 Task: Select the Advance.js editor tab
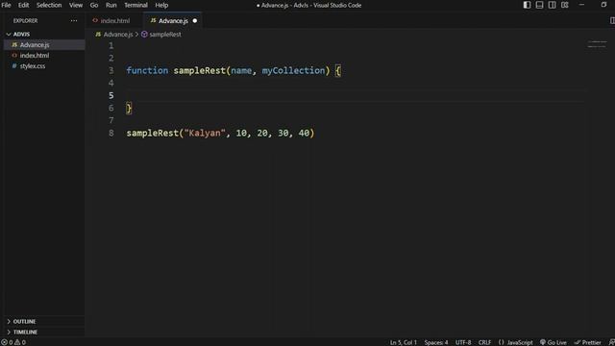click(173, 21)
